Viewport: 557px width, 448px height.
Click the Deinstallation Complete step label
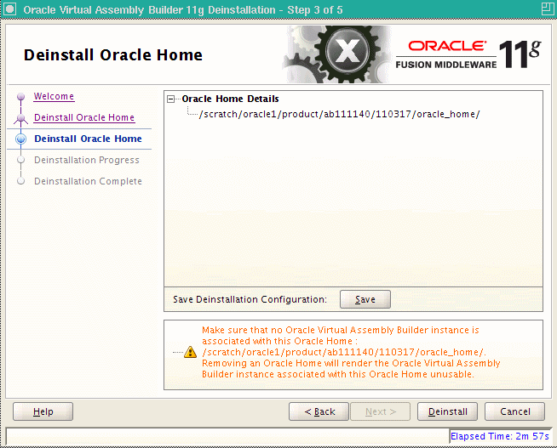click(x=88, y=181)
